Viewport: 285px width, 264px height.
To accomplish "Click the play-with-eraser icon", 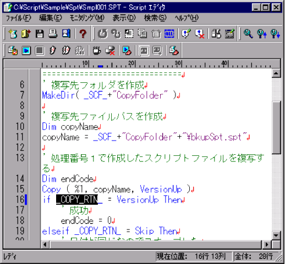I will (127, 50).
